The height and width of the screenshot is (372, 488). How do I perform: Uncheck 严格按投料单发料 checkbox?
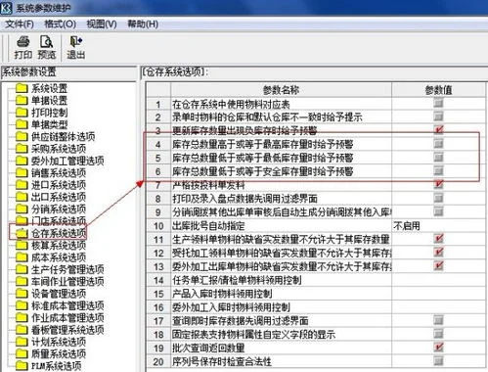coord(438,184)
